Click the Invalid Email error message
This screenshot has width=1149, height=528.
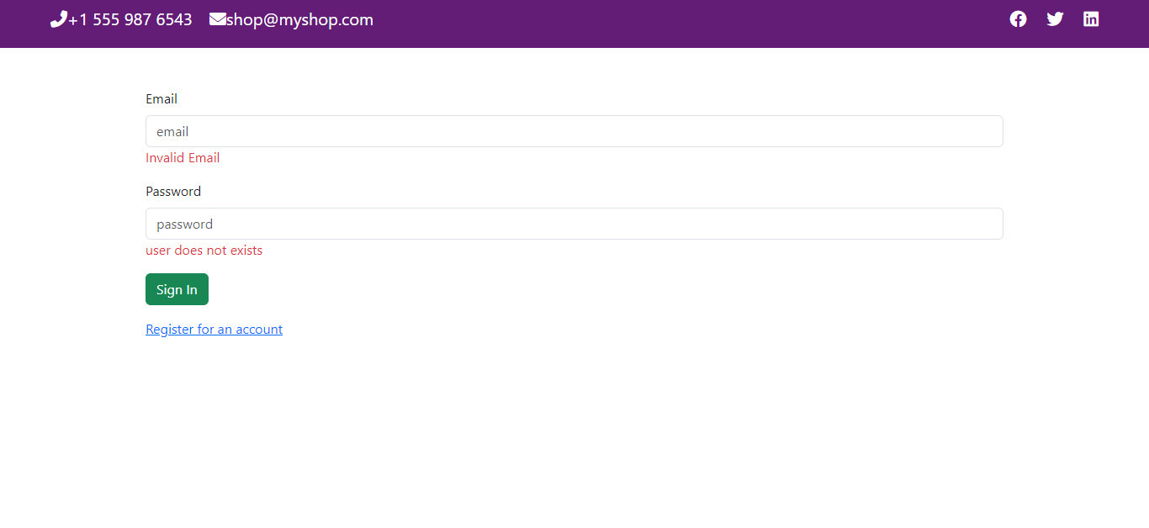(x=183, y=157)
